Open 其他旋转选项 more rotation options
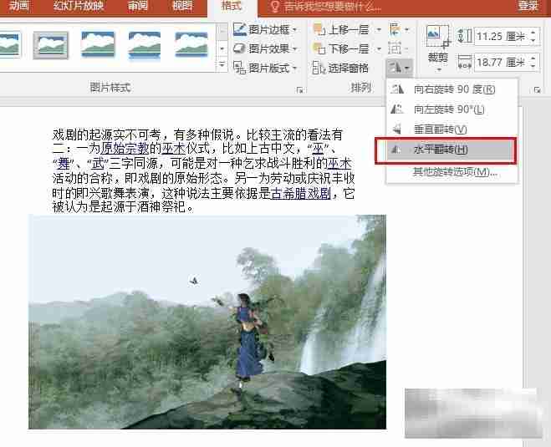This screenshot has height=447, width=551. click(x=455, y=172)
